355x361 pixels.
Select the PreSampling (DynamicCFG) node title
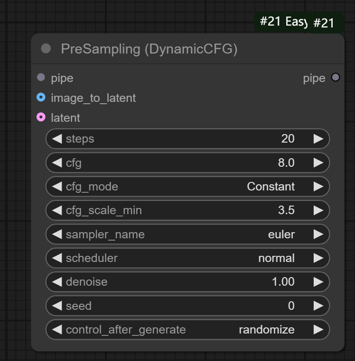pyautogui.click(x=149, y=49)
